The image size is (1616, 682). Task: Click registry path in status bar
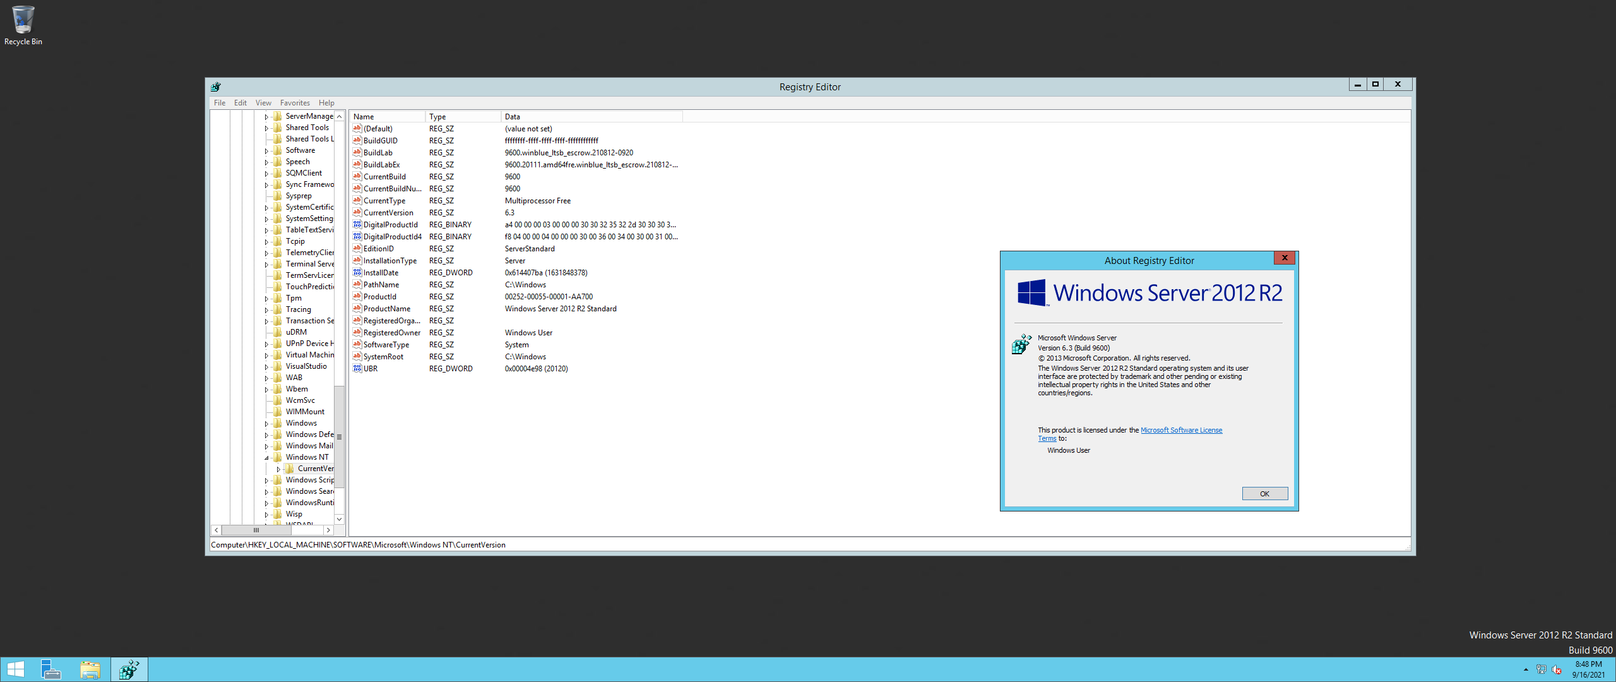358,545
